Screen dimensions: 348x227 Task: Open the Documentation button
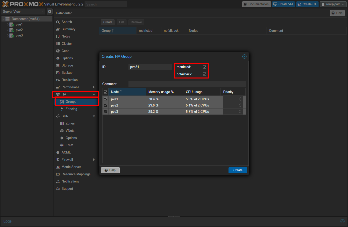(256, 4)
